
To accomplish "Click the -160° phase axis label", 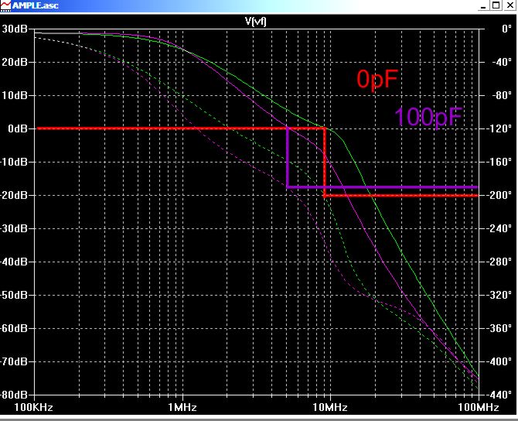I will [499, 162].
